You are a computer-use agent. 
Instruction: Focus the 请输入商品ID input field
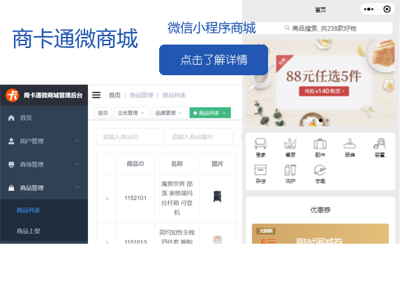130,137
